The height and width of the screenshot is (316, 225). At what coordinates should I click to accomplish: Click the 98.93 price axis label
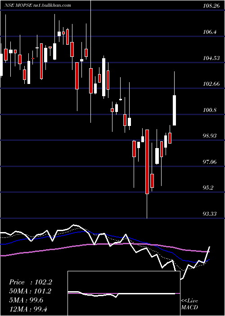pyautogui.click(x=210, y=135)
